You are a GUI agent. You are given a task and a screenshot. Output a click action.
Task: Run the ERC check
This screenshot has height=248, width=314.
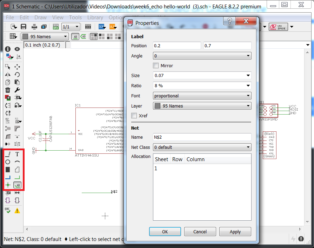[x=8, y=211]
